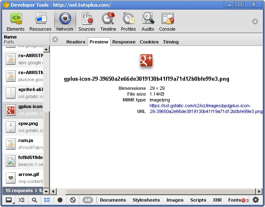Viewport: 265px width, 207px height.
Task: Filter by XHR
Action: (x=217, y=200)
